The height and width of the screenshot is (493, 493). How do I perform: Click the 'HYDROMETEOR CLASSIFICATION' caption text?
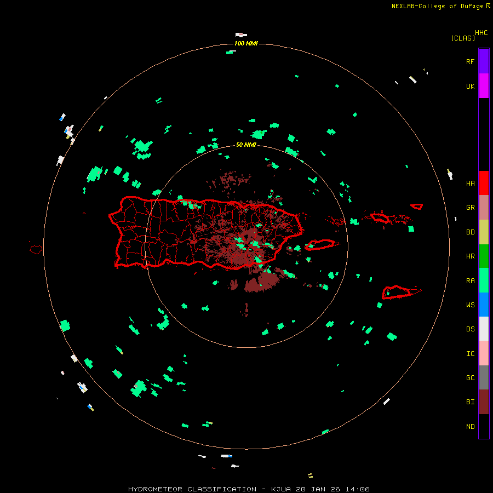(x=192, y=489)
